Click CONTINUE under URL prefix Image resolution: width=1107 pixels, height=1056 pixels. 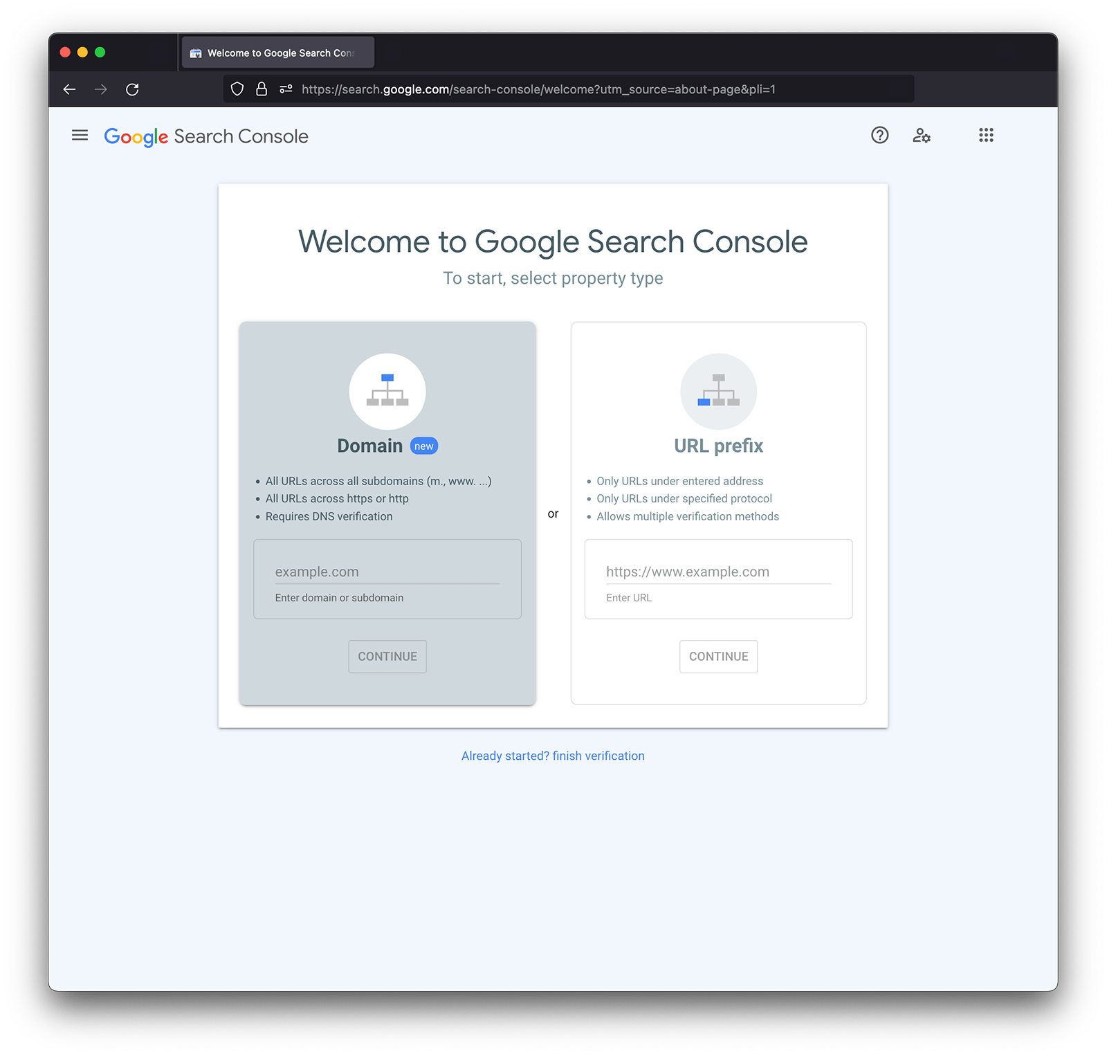[x=719, y=657]
